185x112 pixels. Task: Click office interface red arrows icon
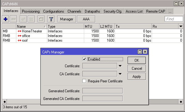19,36
